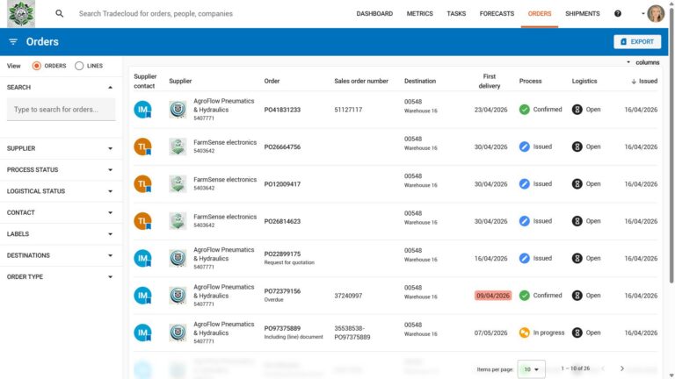Click Confirmed status icon for PO41831233
Image resolution: width=675 pixels, height=379 pixels.
click(x=525, y=110)
